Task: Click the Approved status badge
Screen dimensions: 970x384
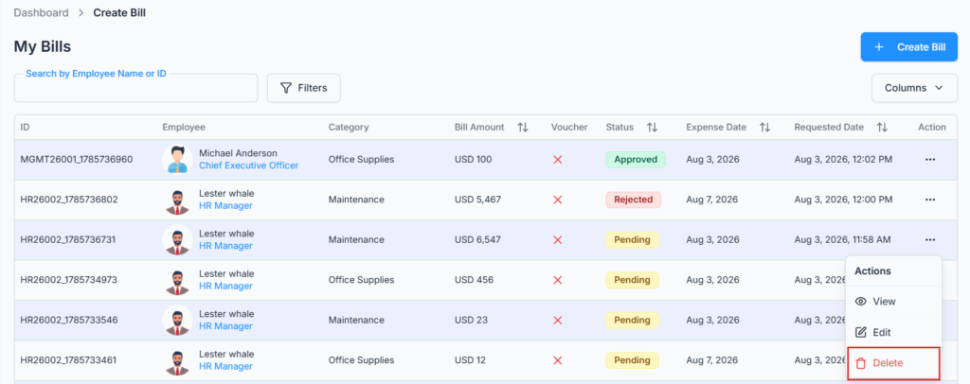Action: (x=636, y=159)
